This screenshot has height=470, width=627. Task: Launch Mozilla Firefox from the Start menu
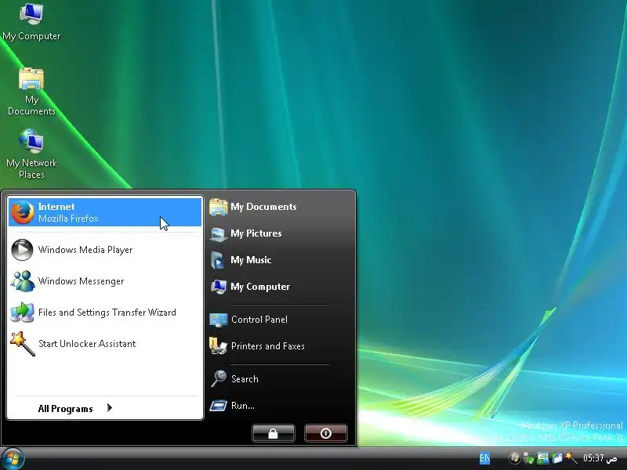(104, 212)
